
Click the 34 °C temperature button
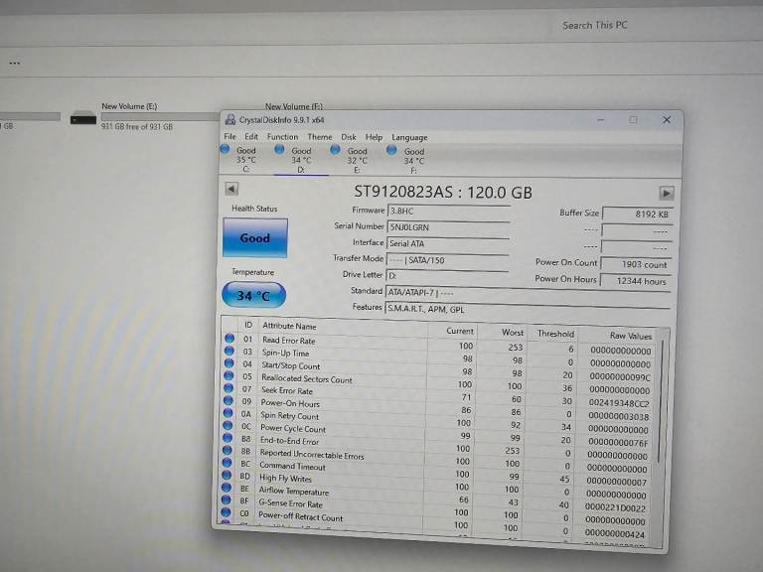tap(253, 295)
